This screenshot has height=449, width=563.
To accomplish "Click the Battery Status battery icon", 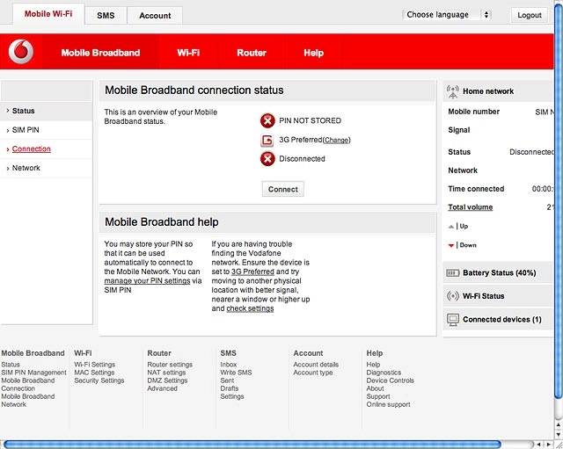I will (452, 273).
